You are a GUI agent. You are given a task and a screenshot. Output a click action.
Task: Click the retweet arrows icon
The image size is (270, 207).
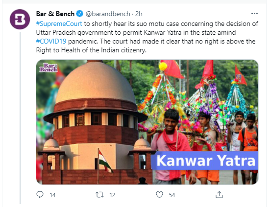pyautogui.click(x=99, y=195)
